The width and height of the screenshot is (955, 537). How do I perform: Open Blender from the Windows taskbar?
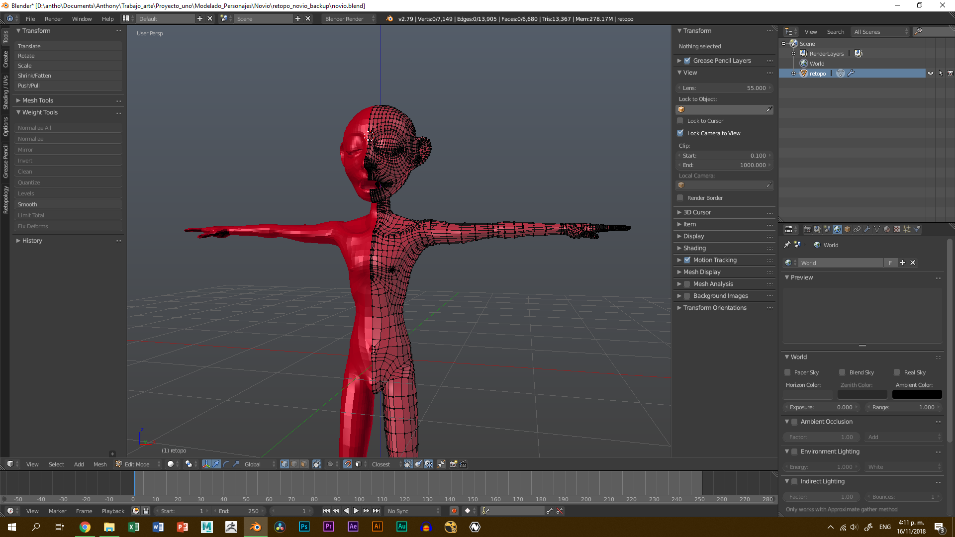pyautogui.click(x=256, y=527)
